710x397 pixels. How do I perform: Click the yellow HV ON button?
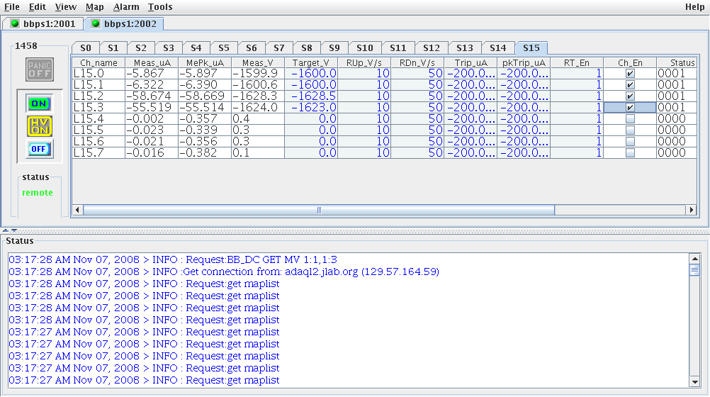(x=40, y=126)
